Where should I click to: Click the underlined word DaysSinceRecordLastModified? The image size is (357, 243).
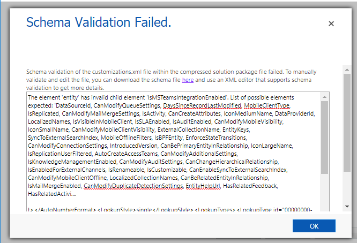(x=202, y=105)
